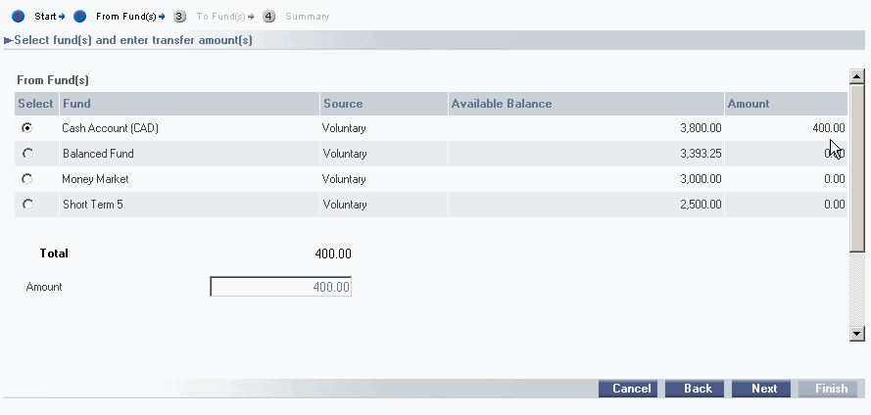Choose the Money Market radio button
Image resolution: width=871 pixels, height=415 pixels.
coord(26,179)
